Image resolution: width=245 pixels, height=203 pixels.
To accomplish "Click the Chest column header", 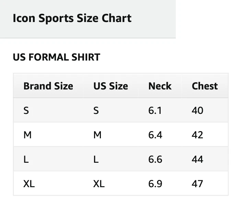I will tap(205, 86).
